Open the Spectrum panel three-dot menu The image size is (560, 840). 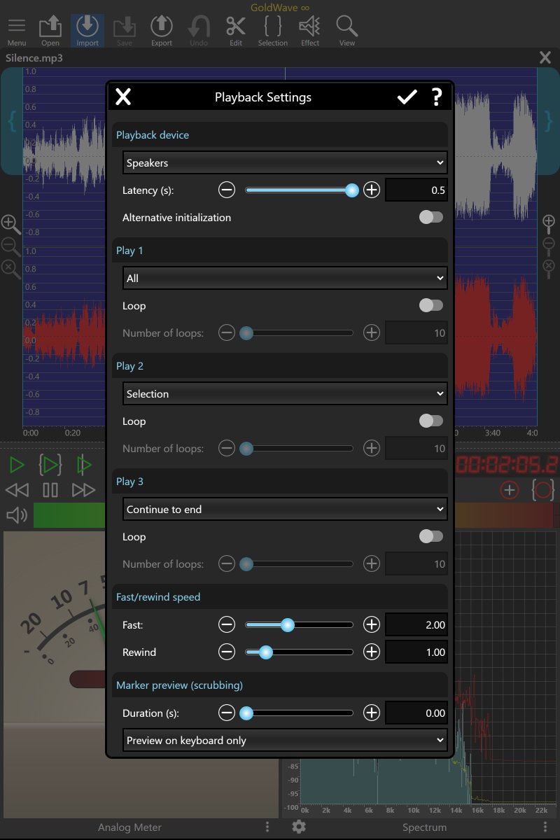tap(545, 827)
